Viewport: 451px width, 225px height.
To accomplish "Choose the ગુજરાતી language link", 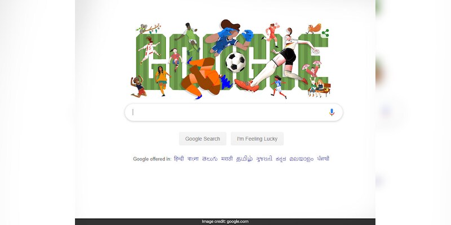I will [x=264, y=159].
